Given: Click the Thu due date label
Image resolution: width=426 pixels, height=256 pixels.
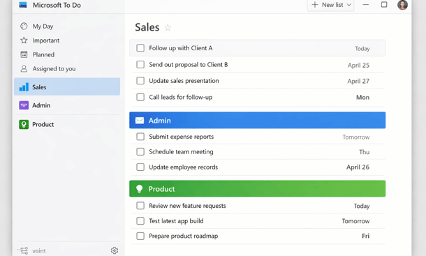Looking at the screenshot, I should click(x=365, y=152).
